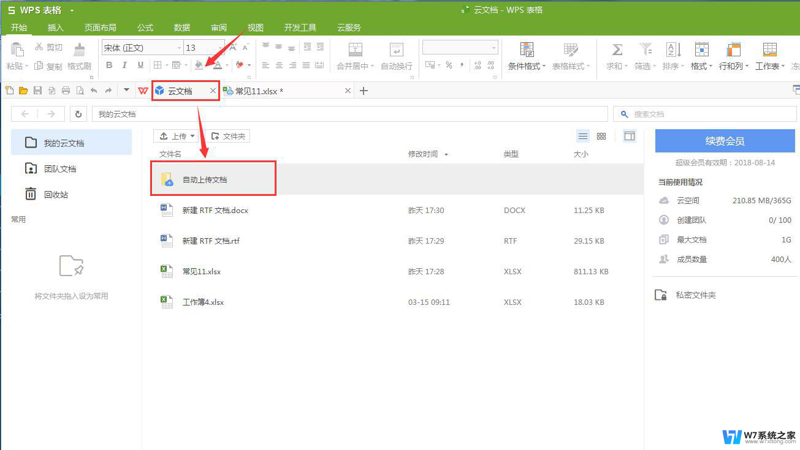This screenshot has height=450, width=800.
Task: Click the Filter (筛选) funnel icon
Action: pyautogui.click(x=646, y=50)
